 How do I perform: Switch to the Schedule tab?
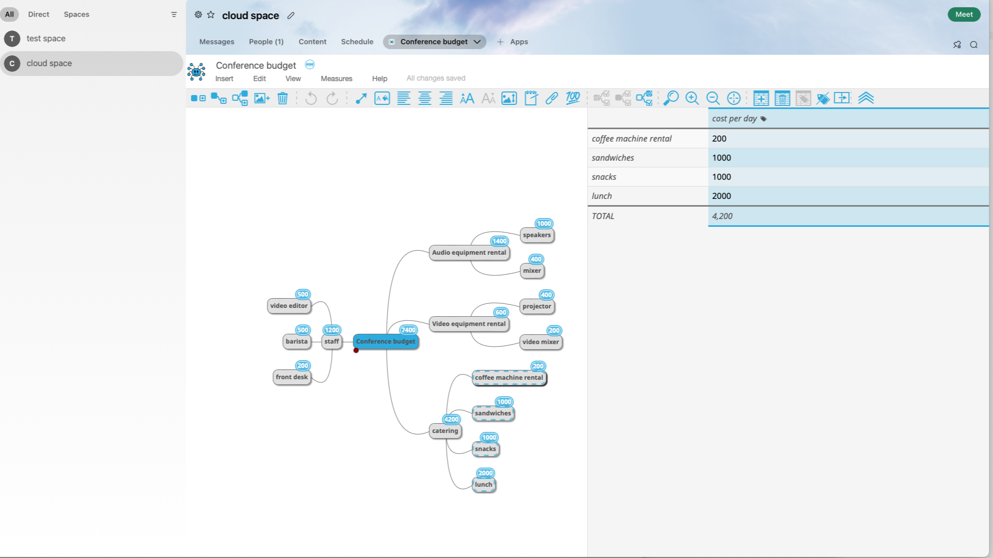(357, 42)
